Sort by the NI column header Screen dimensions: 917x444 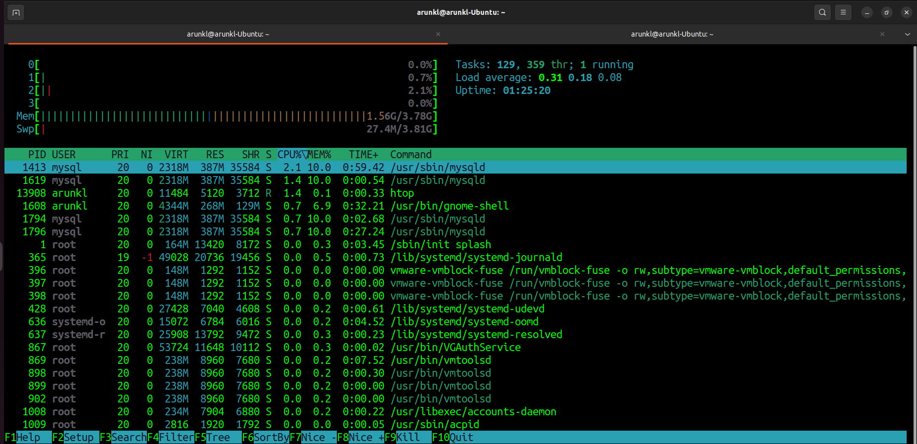(147, 154)
